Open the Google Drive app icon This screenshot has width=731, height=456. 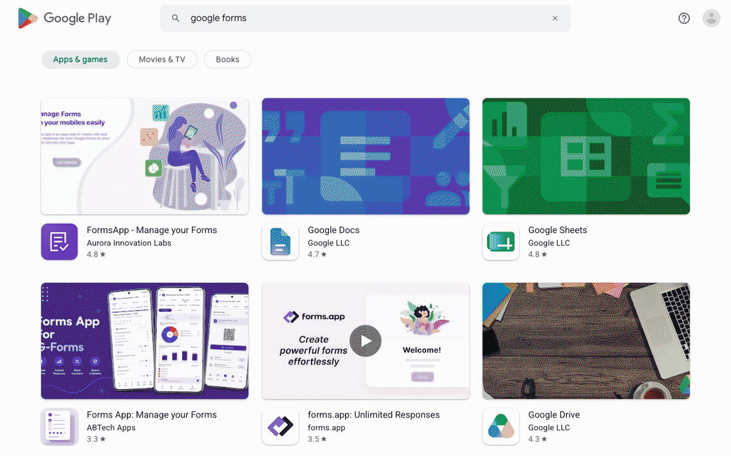pos(500,427)
